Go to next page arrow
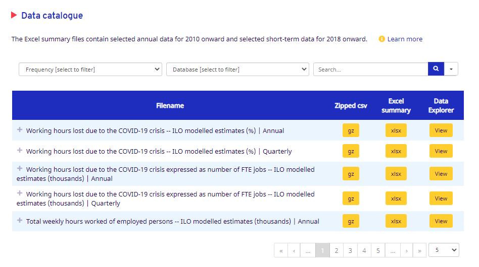479x267 pixels. coord(406,250)
